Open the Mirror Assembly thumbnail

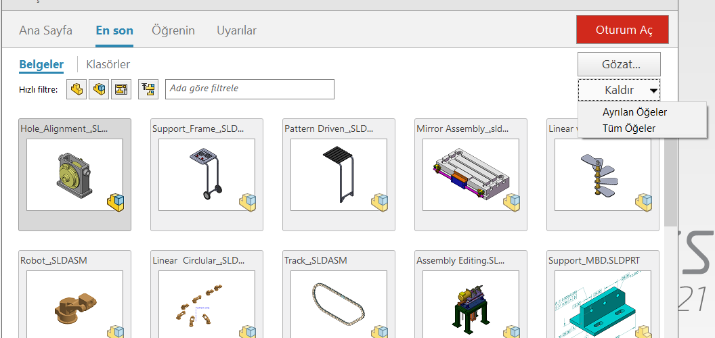471,175
